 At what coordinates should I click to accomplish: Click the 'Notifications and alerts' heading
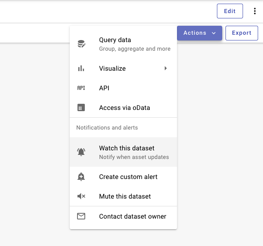107,127
